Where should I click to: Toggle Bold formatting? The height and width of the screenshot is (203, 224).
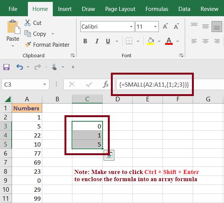pyautogui.click(x=85, y=41)
